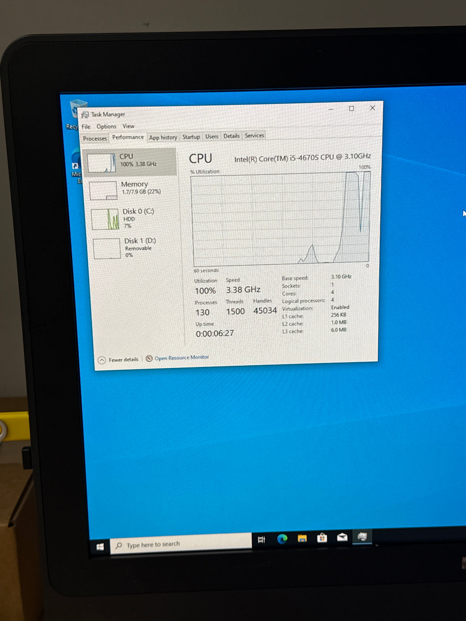This screenshot has height=621, width=466.
Task: Open the Windows Start menu
Action: point(100,547)
